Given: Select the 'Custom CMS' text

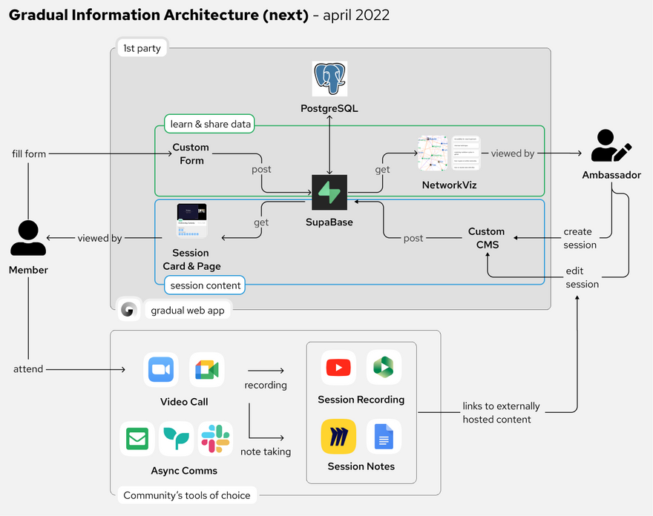Looking at the screenshot, I should 487,238.
